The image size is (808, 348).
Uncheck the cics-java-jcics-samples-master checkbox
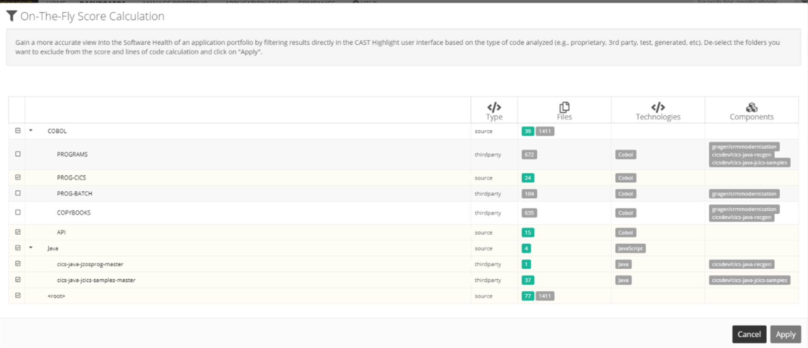coord(18,280)
